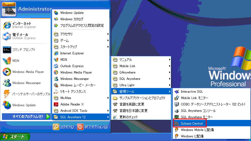Click the Adobe Reader X icon

click(x=56, y=104)
